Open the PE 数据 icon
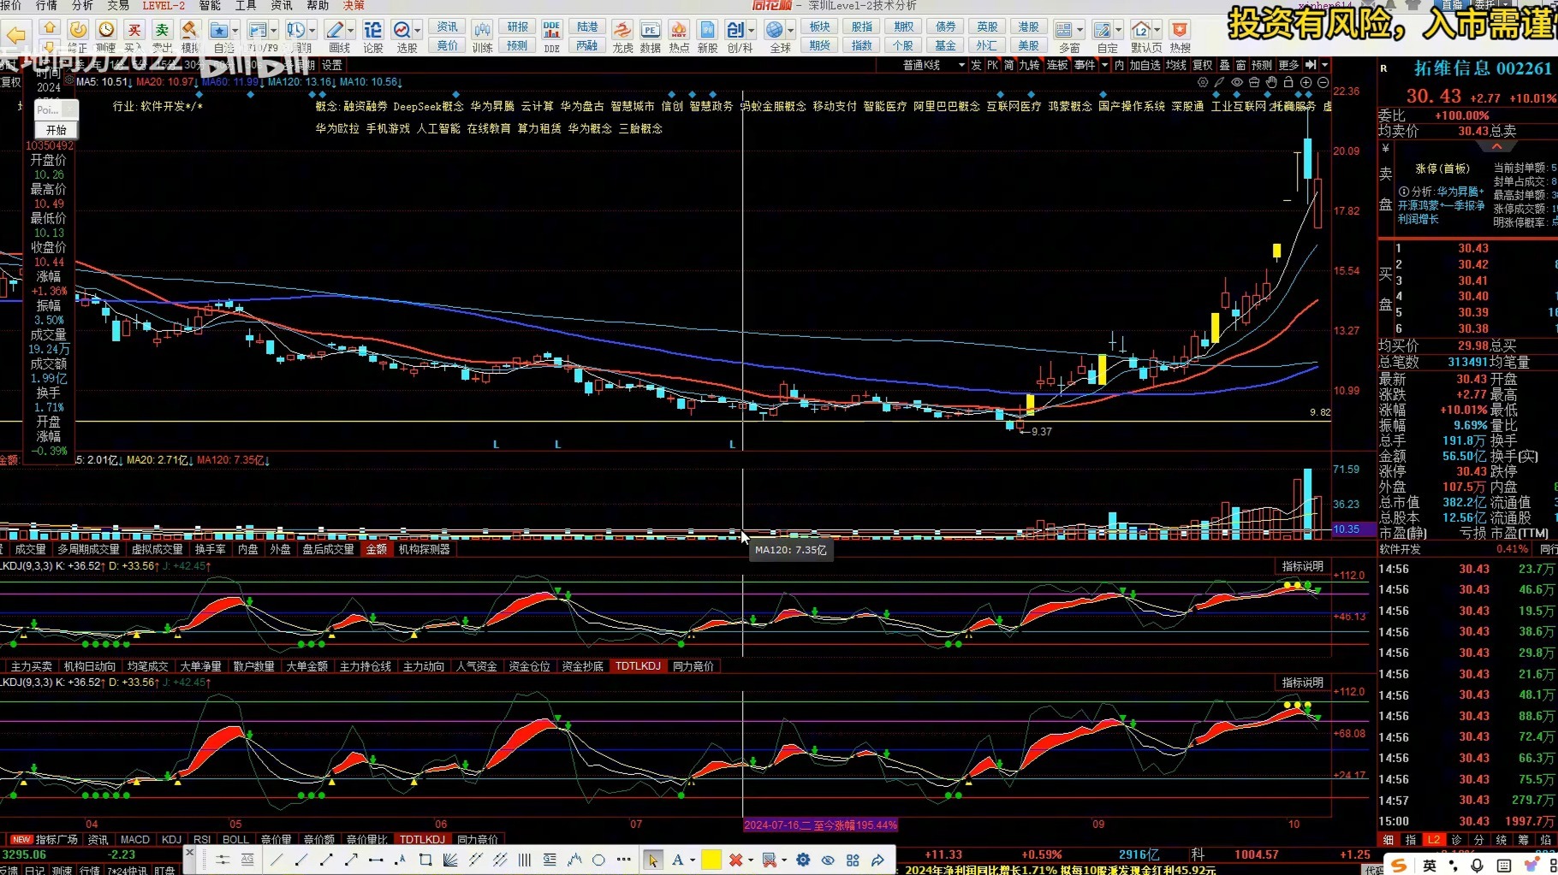The width and height of the screenshot is (1558, 875). [x=650, y=31]
